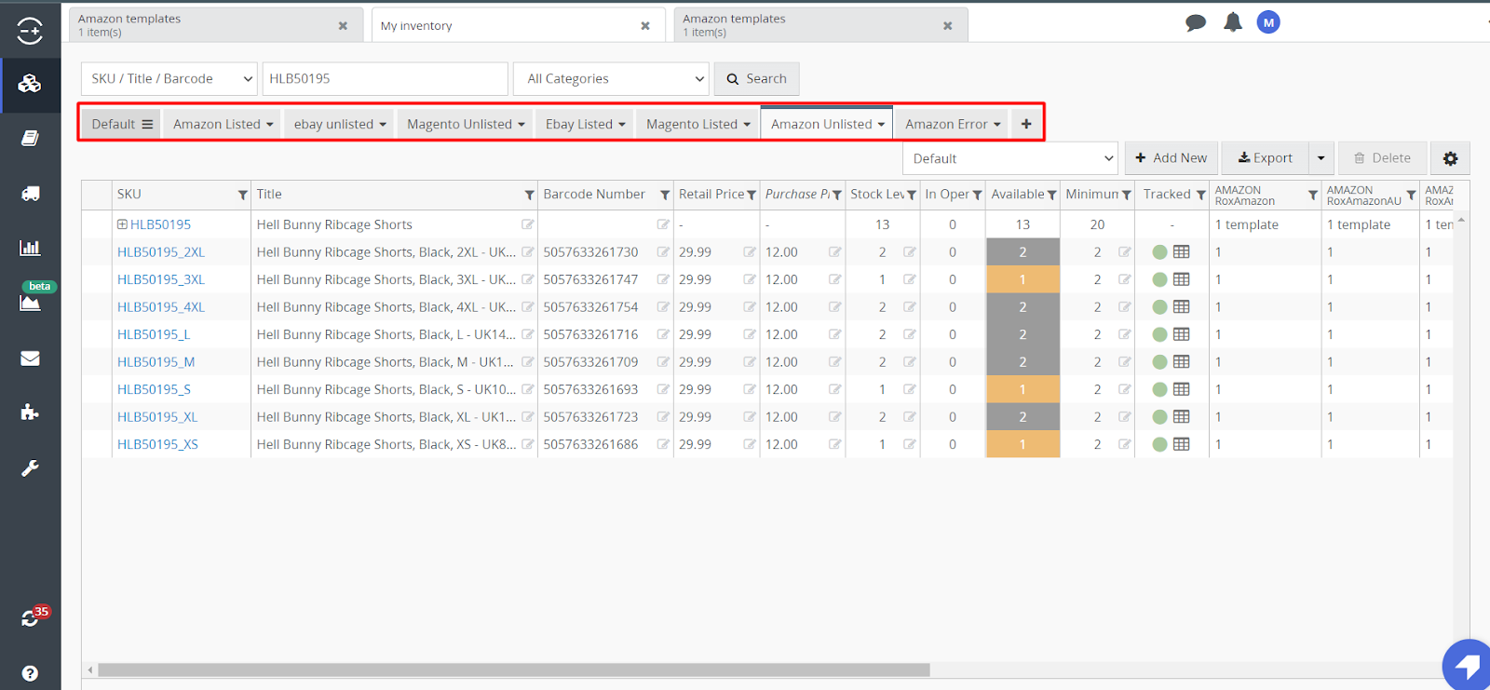Screen dimensions: 1490x690
Task: Add a new view with plus button
Action: [x=1026, y=124]
